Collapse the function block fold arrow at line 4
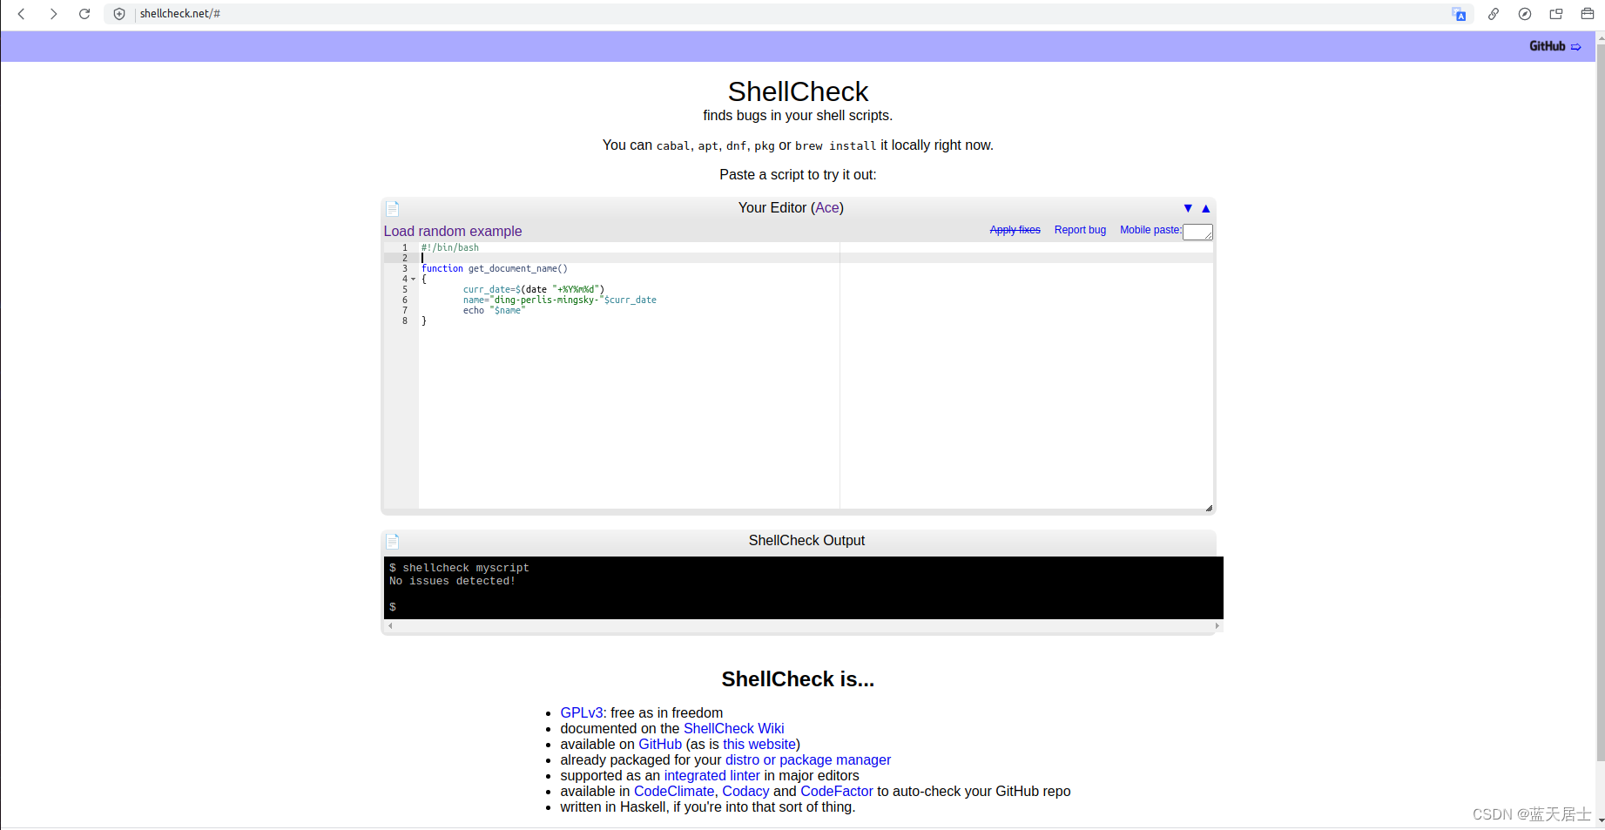The width and height of the screenshot is (1605, 830). tap(413, 279)
